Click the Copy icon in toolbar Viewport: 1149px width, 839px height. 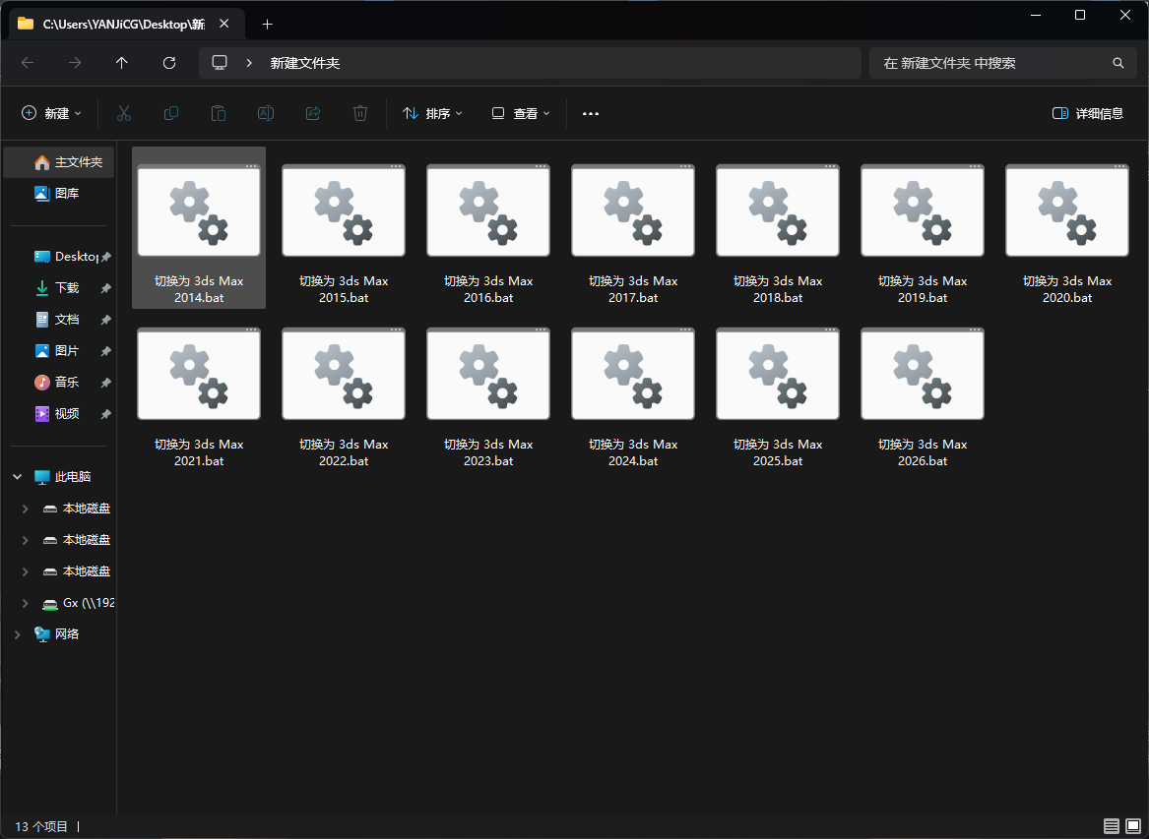[171, 114]
